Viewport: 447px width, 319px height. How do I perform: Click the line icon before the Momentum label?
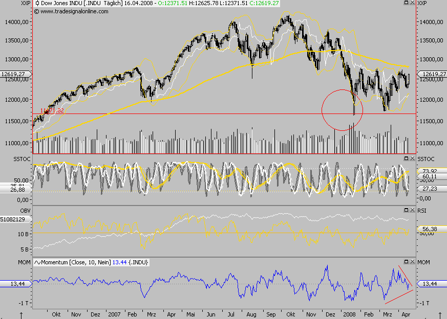pos(37,262)
